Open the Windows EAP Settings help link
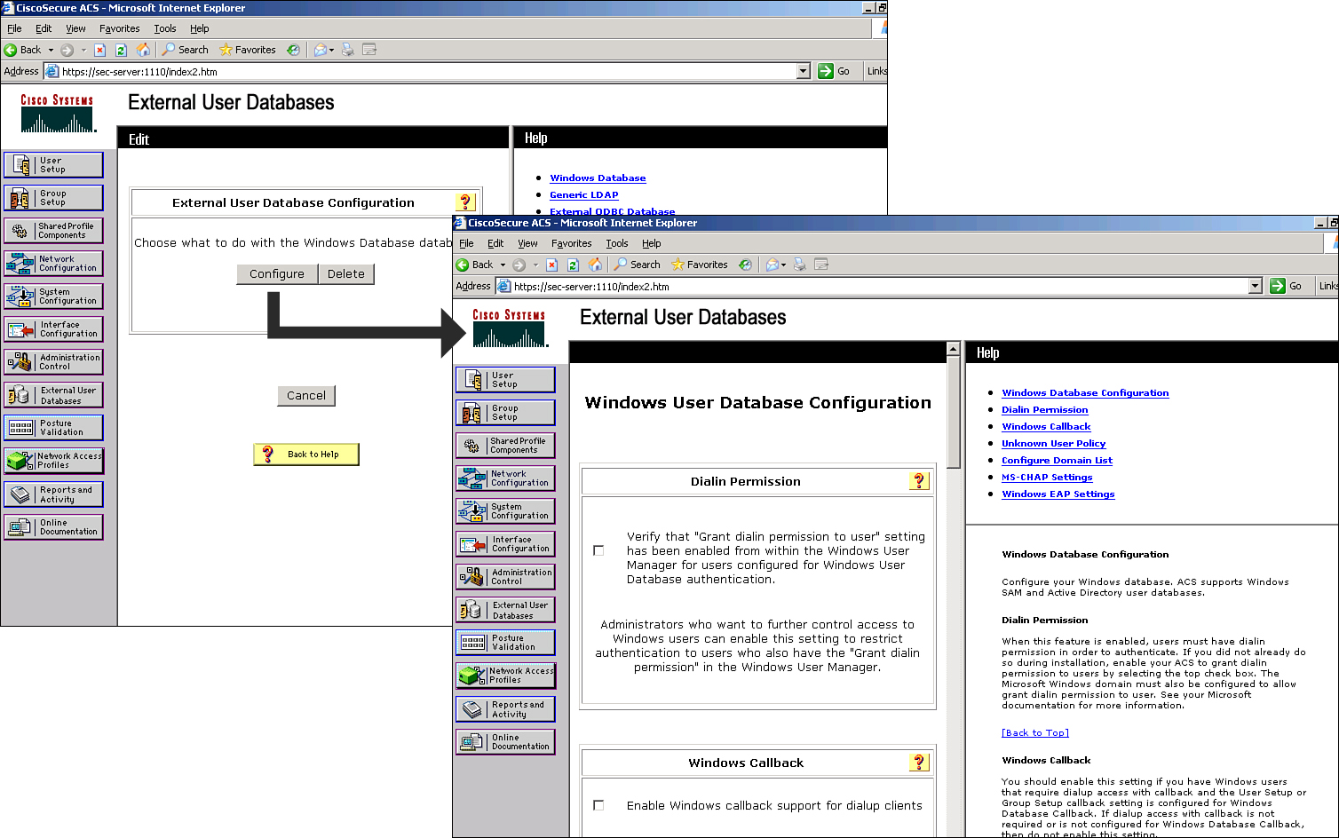This screenshot has width=1339, height=838. 1058,494
